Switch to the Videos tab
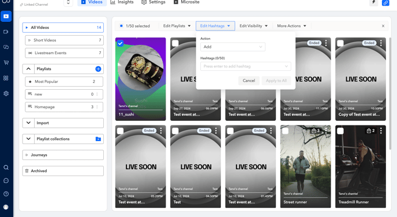 click(92, 2)
